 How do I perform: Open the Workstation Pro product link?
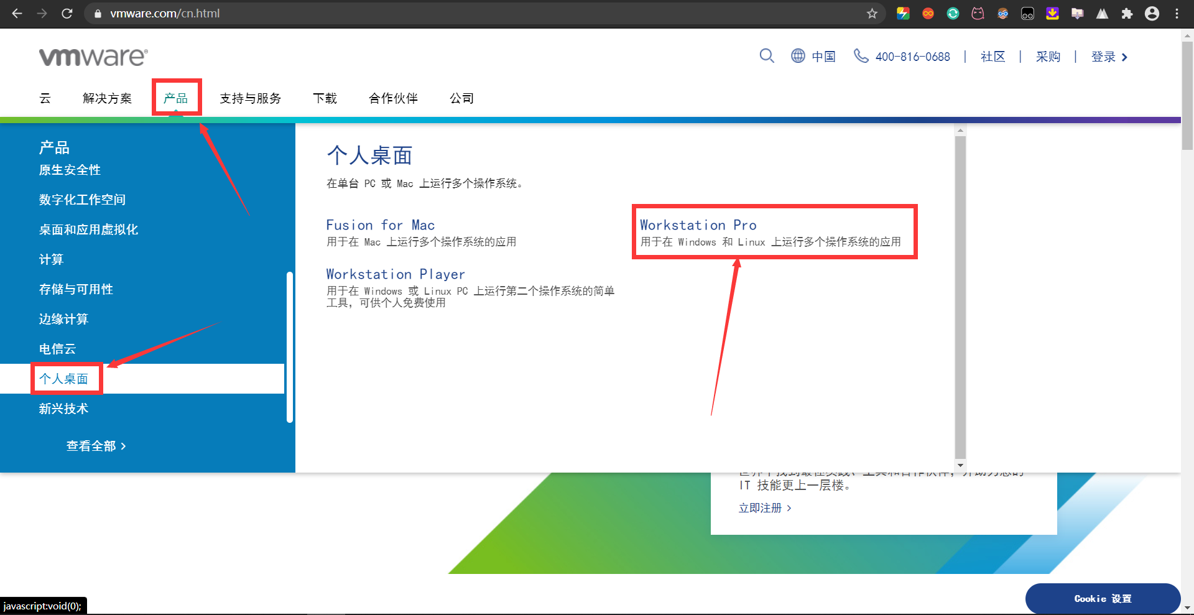(698, 225)
